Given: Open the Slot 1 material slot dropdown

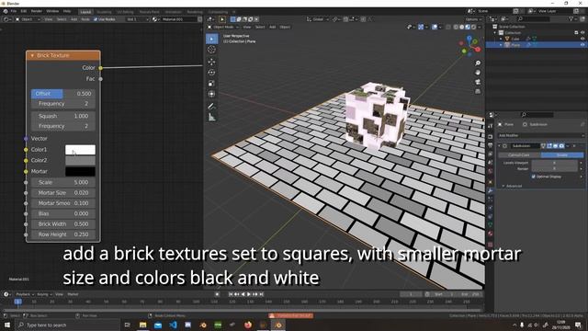Looking at the screenshot, I should pos(138,19).
